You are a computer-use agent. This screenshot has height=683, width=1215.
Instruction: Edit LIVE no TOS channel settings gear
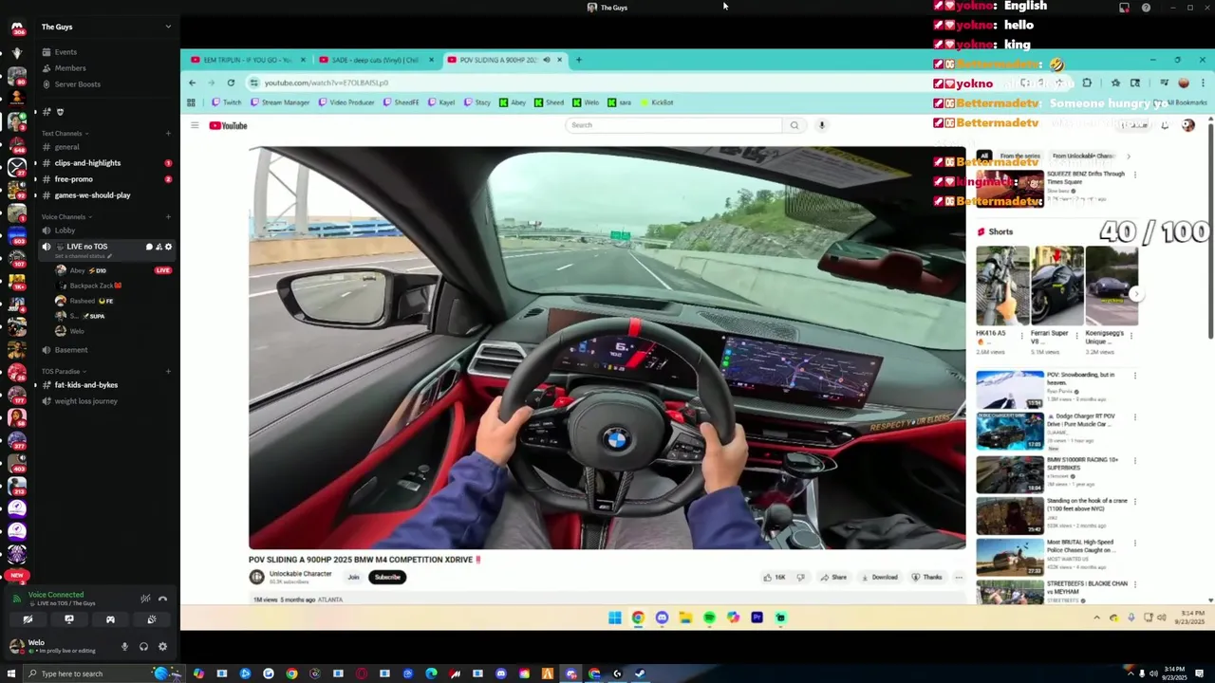tap(169, 247)
